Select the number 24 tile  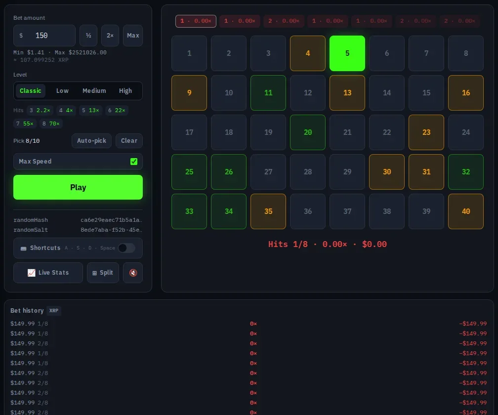[x=466, y=132]
